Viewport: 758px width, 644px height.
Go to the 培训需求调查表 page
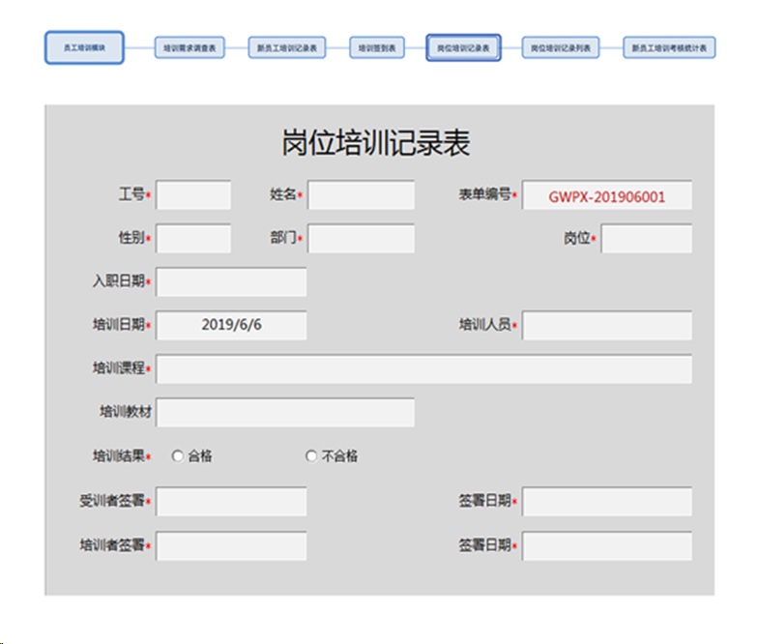[x=189, y=47]
